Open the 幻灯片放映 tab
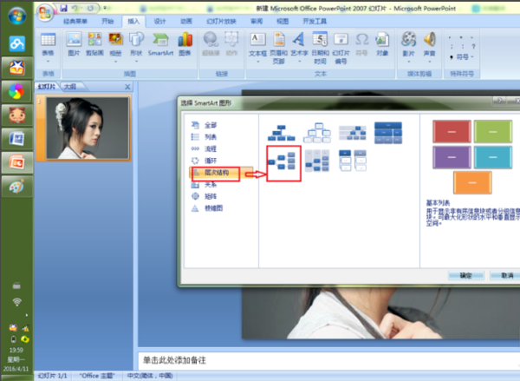 coord(221,21)
